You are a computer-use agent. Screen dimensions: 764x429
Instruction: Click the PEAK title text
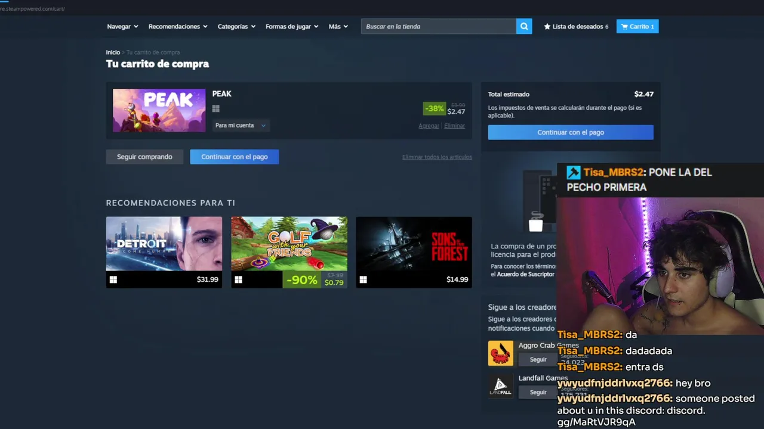[222, 94]
